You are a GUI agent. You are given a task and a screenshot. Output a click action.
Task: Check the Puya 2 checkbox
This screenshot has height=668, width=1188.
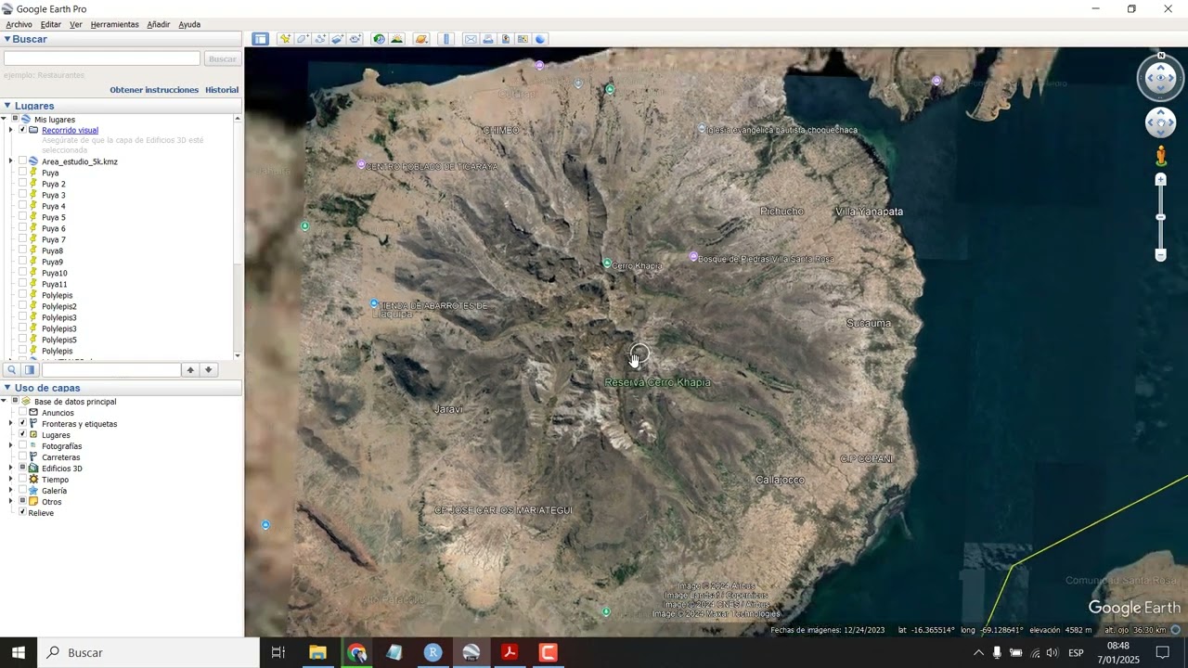pyautogui.click(x=22, y=184)
